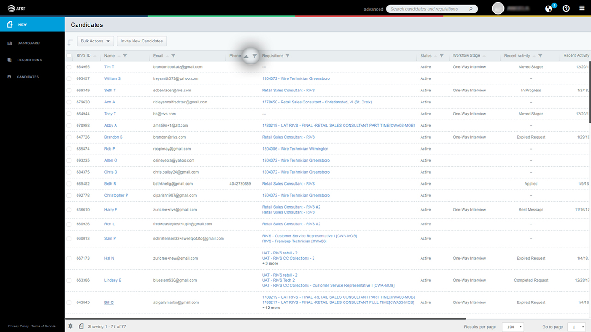Screen dimensions: 591x332
Task: Click the Requisitions sidebar icon
Action: click(x=9, y=60)
